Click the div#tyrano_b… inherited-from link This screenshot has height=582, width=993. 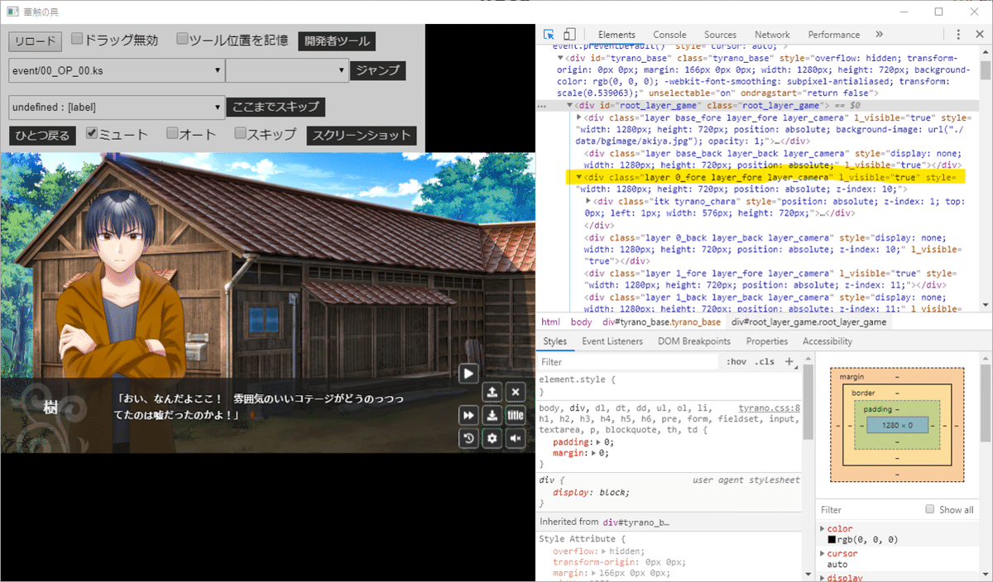click(636, 522)
